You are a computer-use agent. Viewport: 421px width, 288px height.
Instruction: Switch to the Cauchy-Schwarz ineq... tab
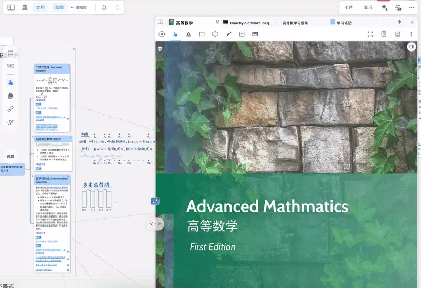[x=248, y=23]
